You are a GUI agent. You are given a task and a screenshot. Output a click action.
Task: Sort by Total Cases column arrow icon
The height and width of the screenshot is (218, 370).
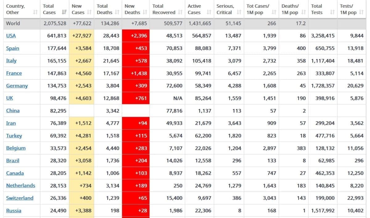(64, 12)
